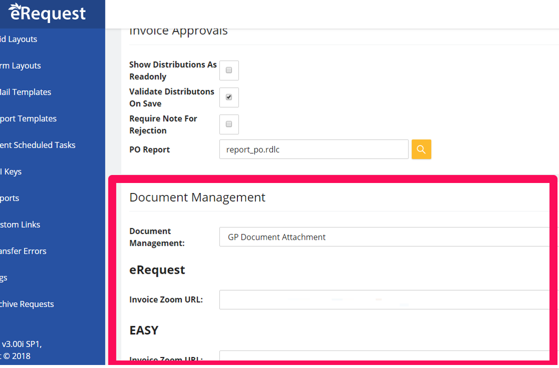Open Scheduled Tasks sidebar item
Image resolution: width=559 pixels, height=368 pixels.
coord(38,145)
